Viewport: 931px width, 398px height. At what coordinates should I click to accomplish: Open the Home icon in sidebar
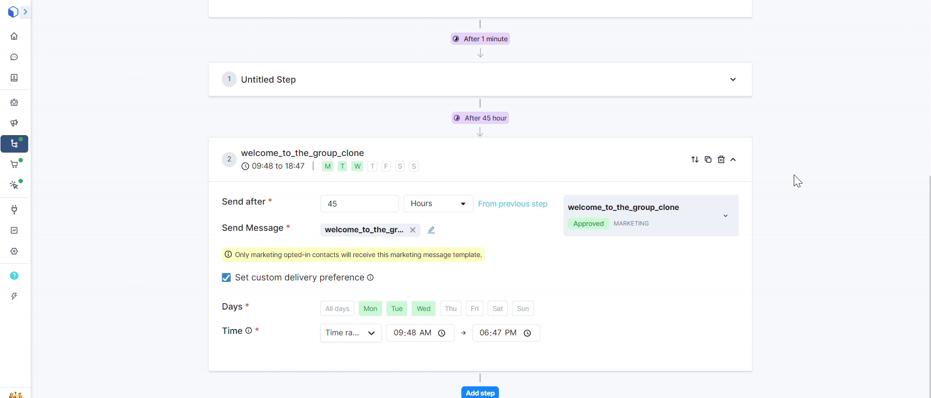[14, 36]
